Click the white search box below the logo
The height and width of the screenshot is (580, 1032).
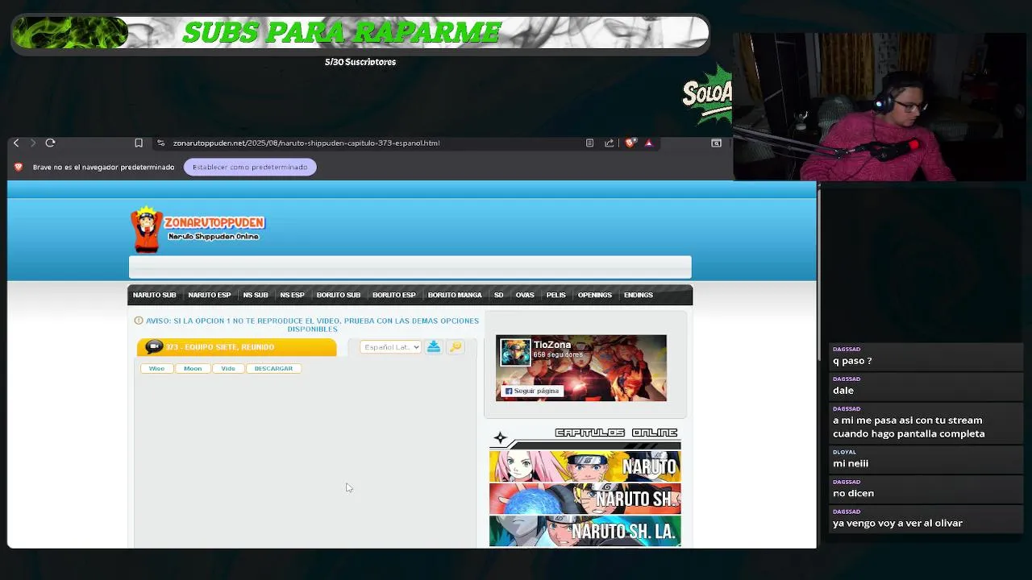point(410,267)
